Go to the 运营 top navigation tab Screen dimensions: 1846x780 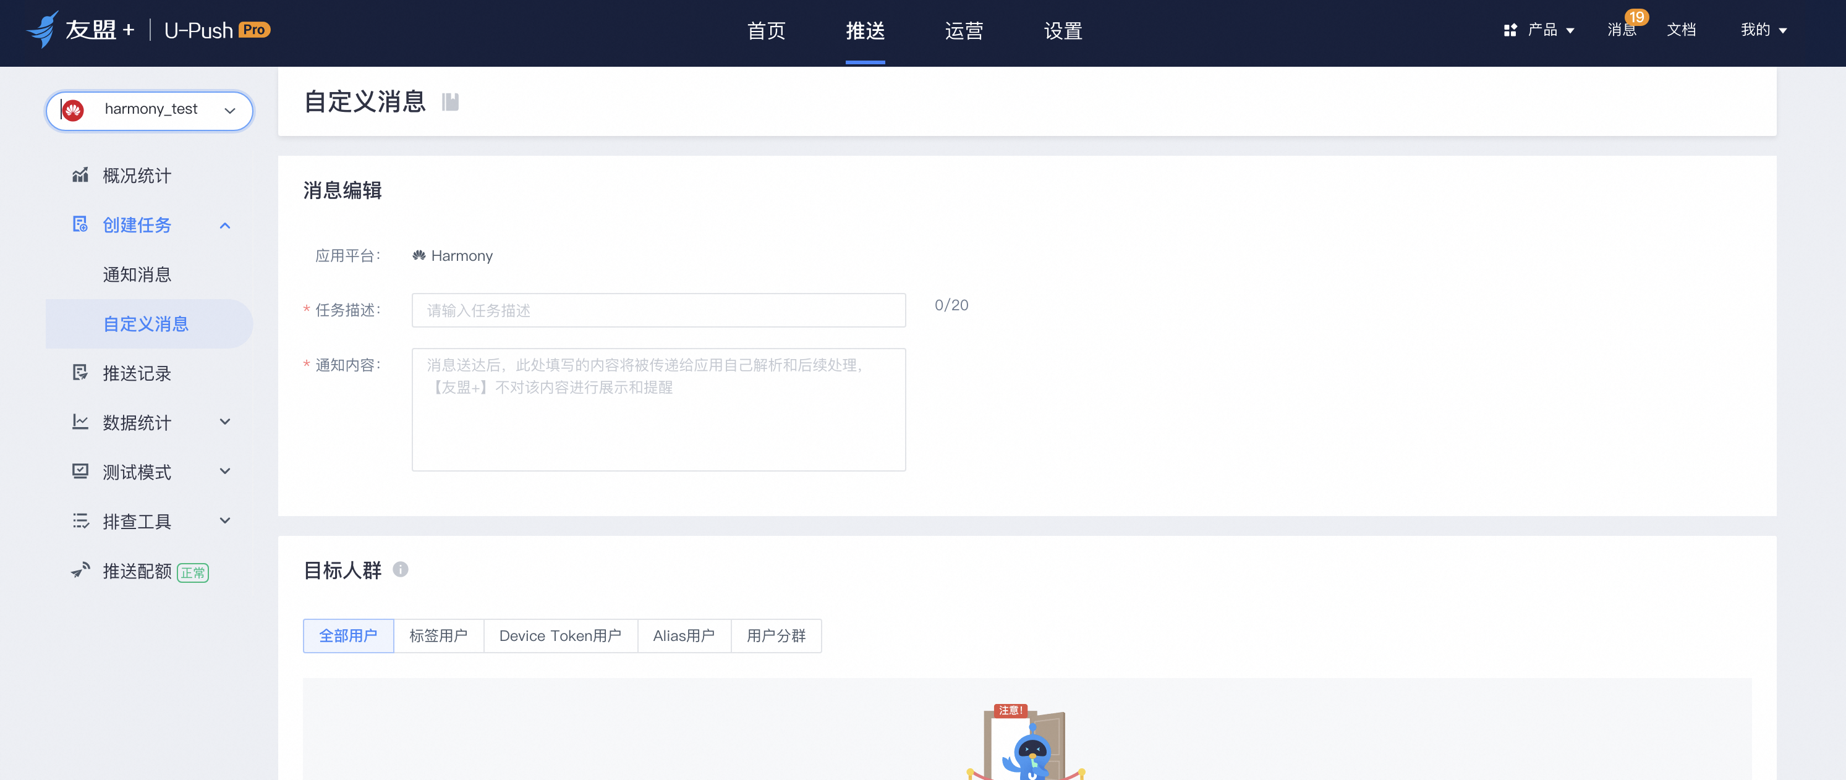click(x=964, y=31)
